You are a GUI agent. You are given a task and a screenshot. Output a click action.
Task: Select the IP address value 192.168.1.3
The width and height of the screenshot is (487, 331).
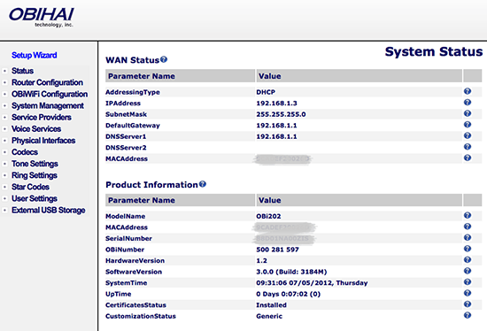(x=276, y=103)
